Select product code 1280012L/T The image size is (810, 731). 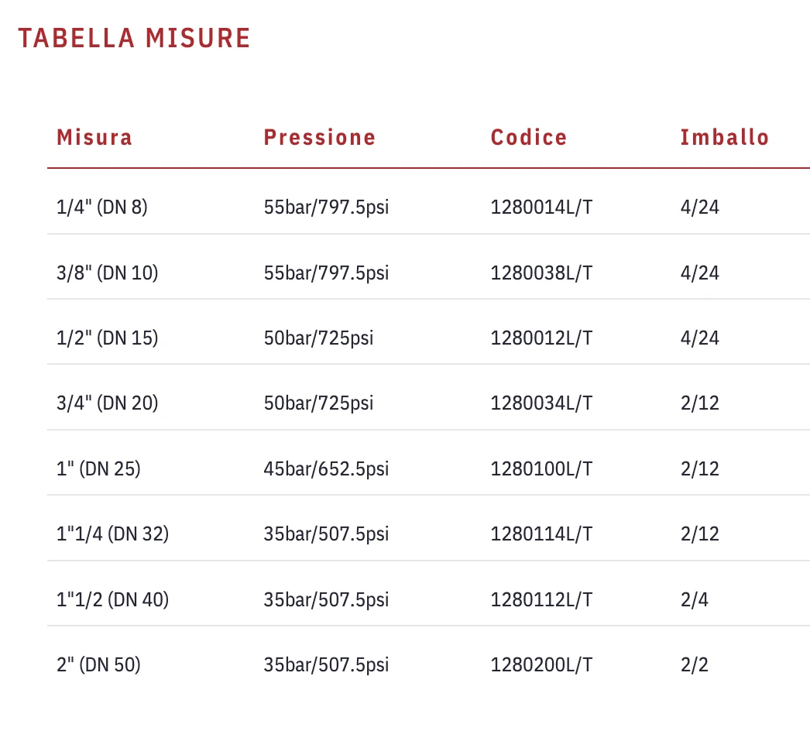[541, 338]
